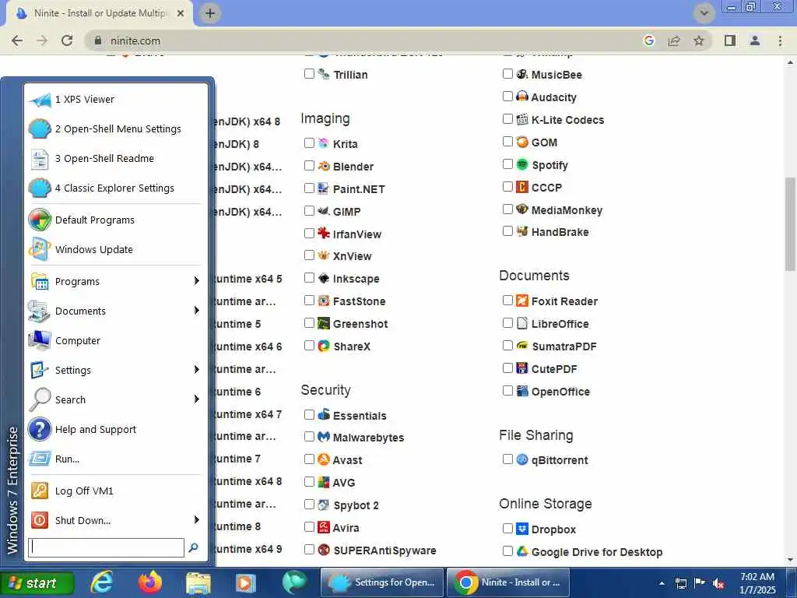Expand Shut Down options arrow
This screenshot has height=598, width=797.
point(197,519)
